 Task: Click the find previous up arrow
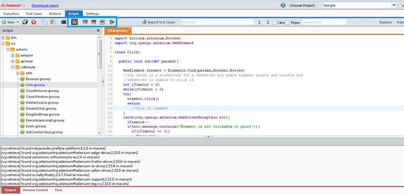pos(260,23)
